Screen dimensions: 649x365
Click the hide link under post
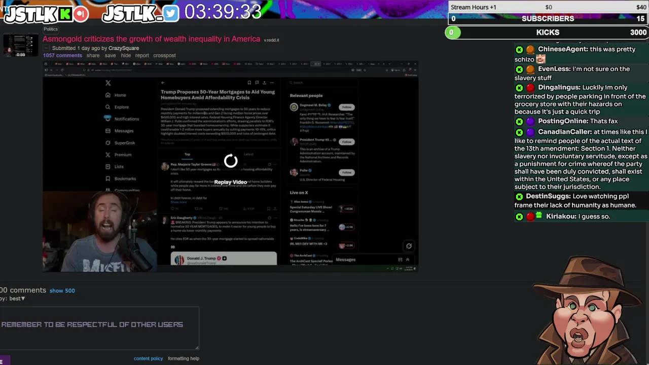126,55
